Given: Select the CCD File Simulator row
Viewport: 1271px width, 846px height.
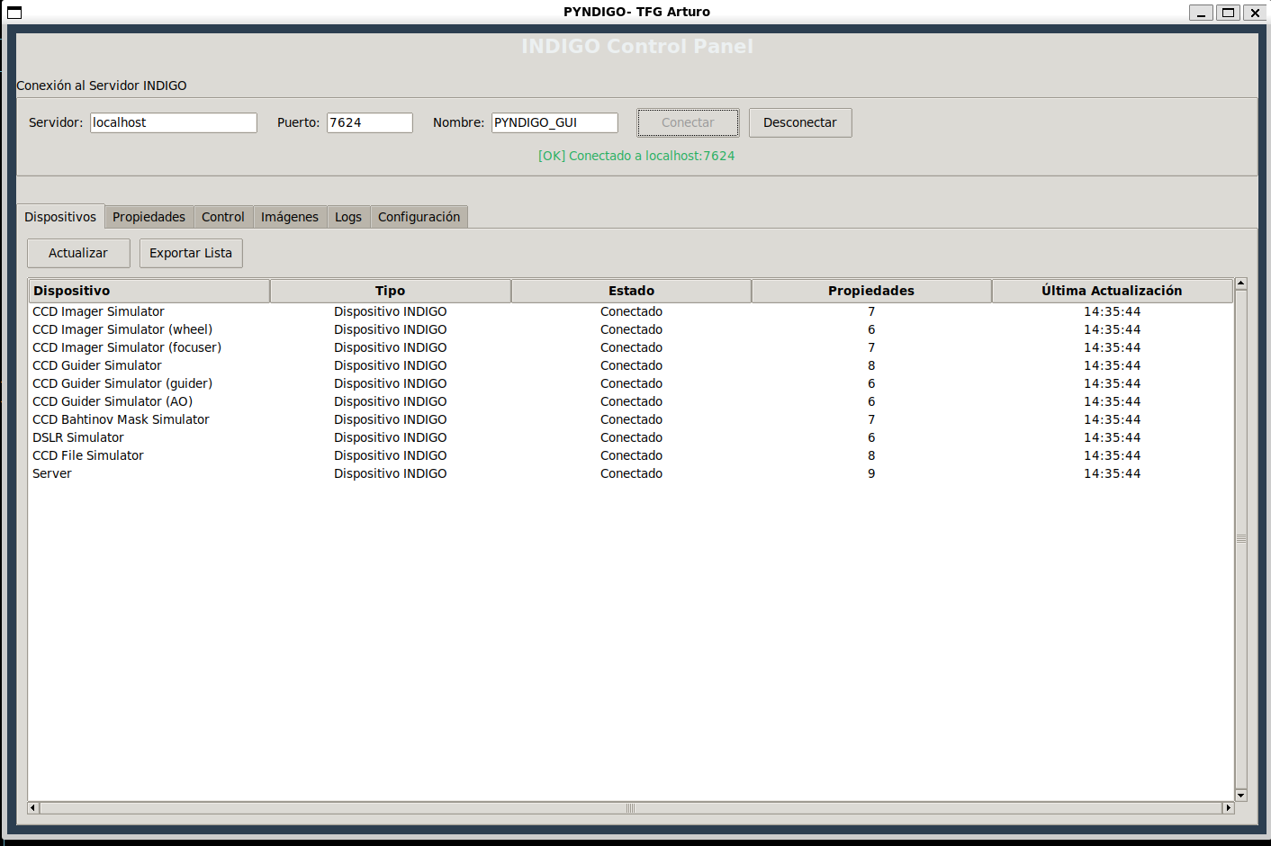Looking at the screenshot, I should point(631,455).
